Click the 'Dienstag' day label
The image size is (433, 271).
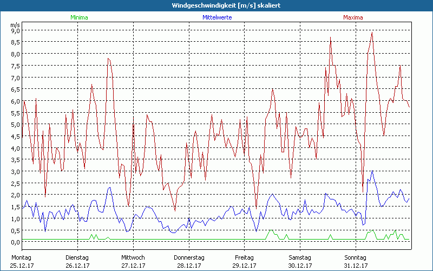pos(77,257)
